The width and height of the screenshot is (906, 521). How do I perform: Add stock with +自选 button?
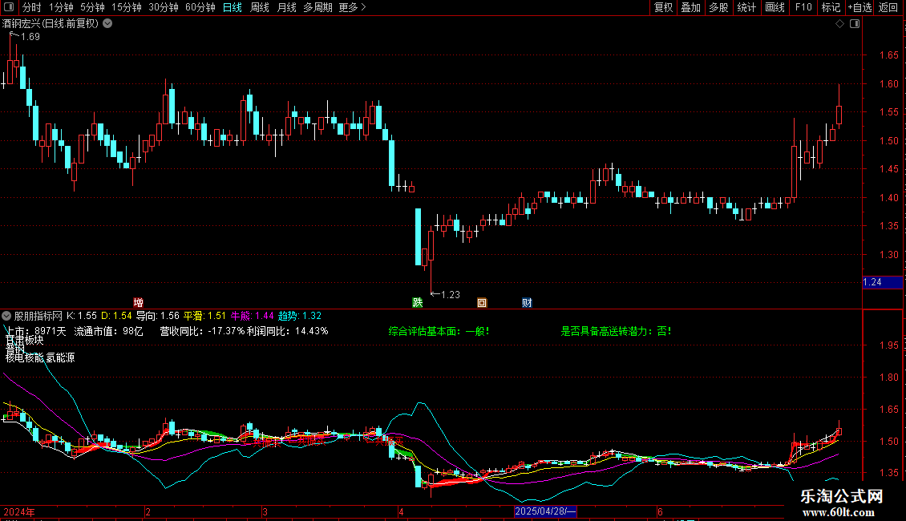(x=859, y=7)
